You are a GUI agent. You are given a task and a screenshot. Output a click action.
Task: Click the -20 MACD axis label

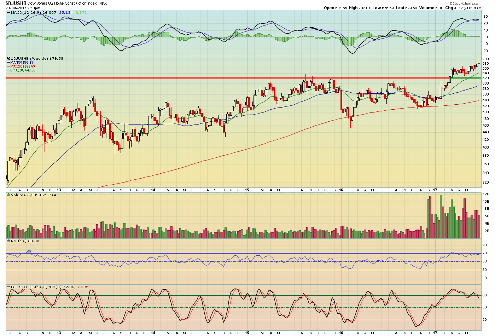point(485,51)
